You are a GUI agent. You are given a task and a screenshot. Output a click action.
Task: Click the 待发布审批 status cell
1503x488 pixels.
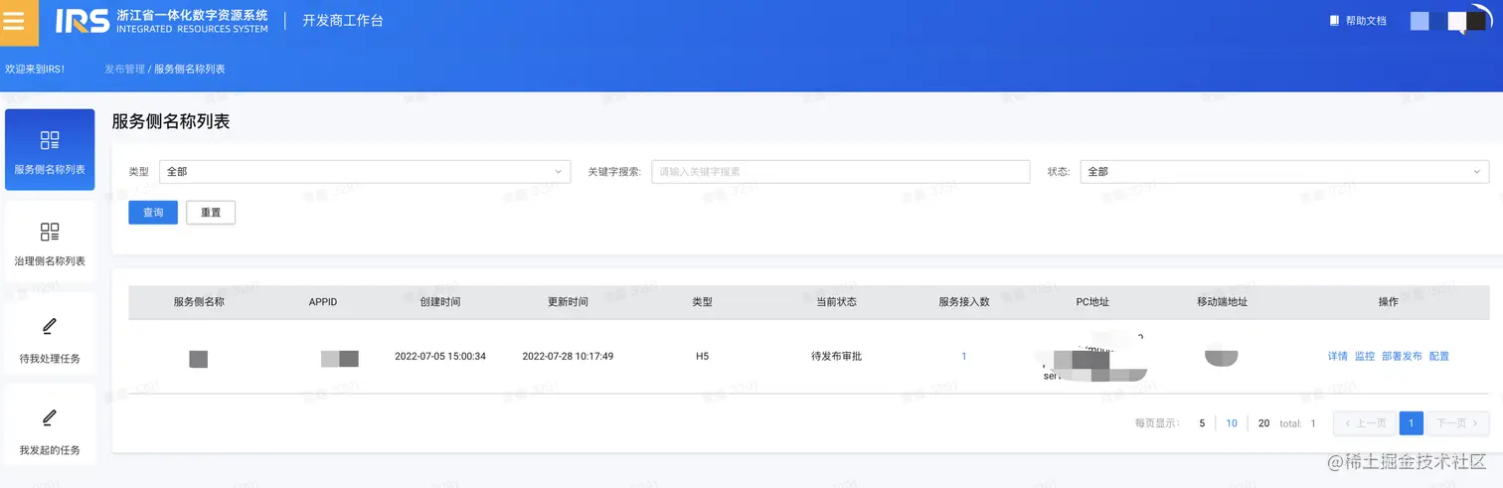[x=836, y=356]
